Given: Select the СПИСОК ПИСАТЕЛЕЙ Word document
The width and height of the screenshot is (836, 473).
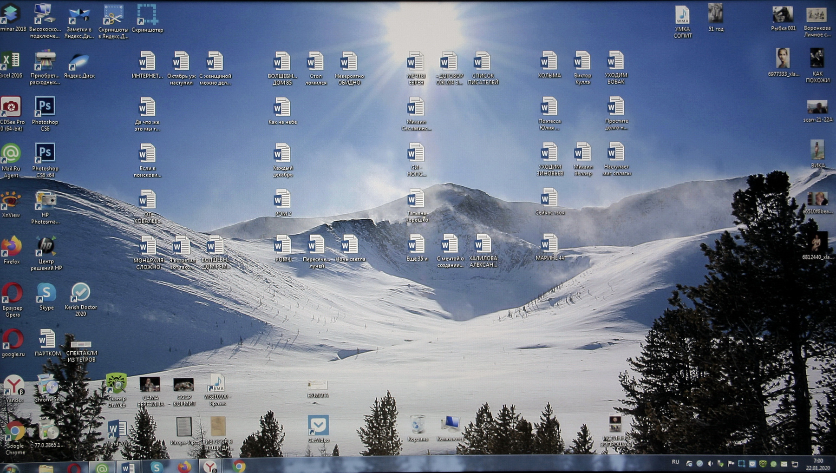Looking at the screenshot, I should click(483, 62).
